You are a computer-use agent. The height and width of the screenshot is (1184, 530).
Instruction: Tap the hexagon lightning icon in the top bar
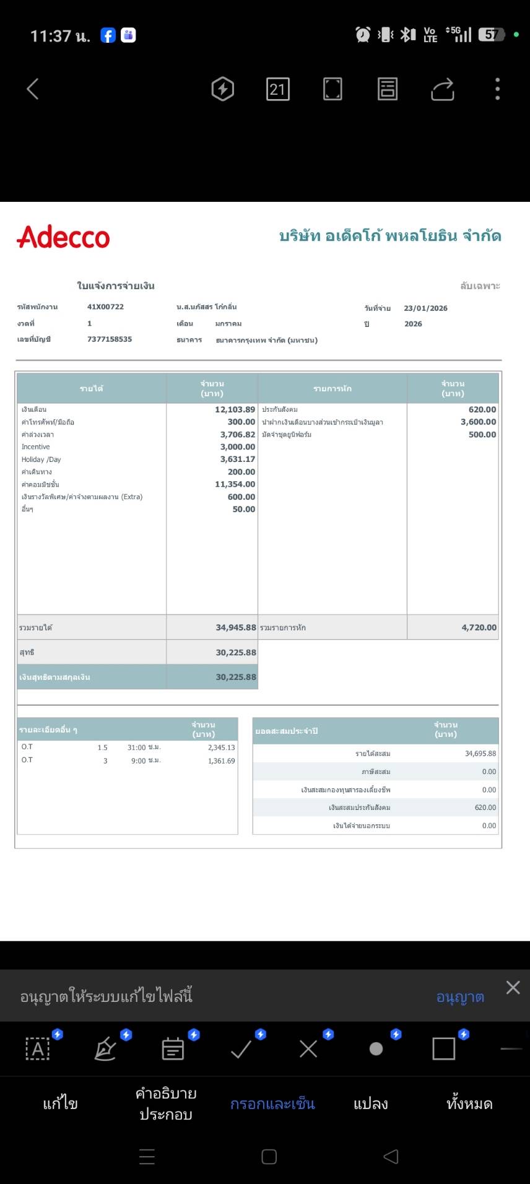[223, 89]
